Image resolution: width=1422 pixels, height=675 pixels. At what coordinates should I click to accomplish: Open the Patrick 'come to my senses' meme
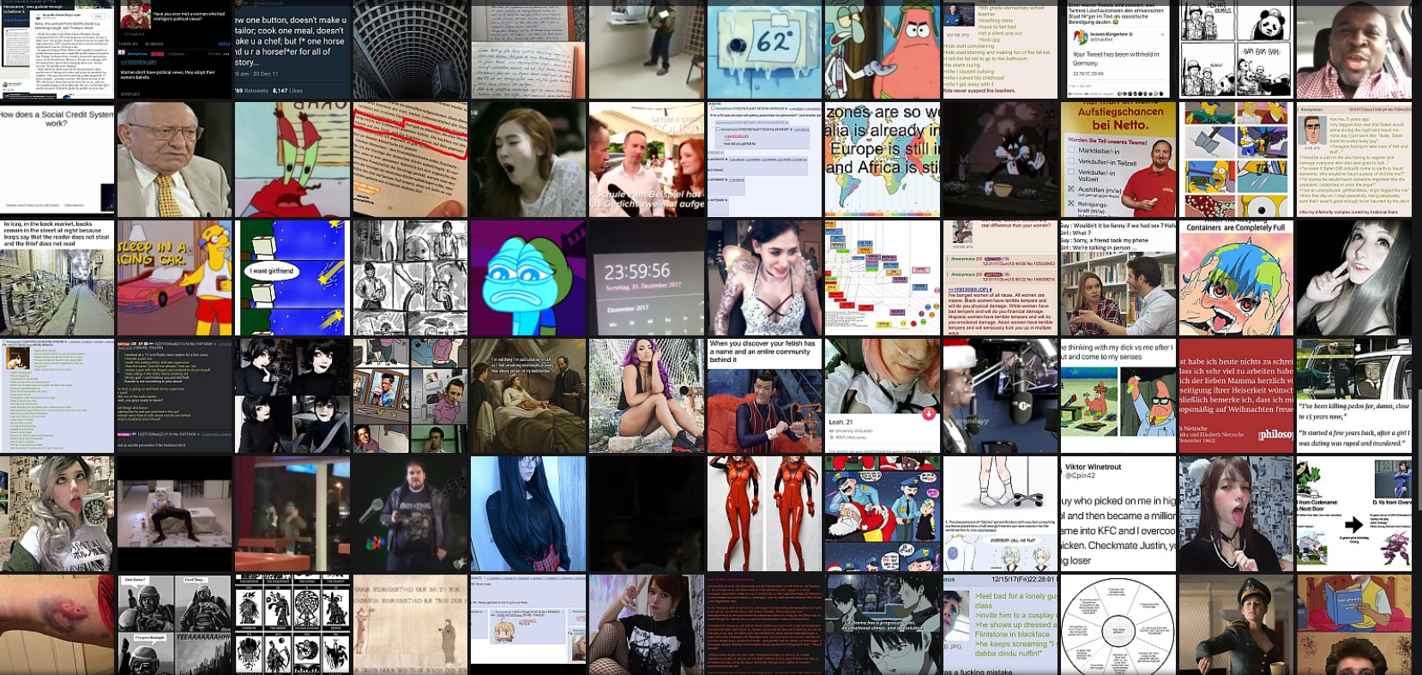tap(1118, 395)
